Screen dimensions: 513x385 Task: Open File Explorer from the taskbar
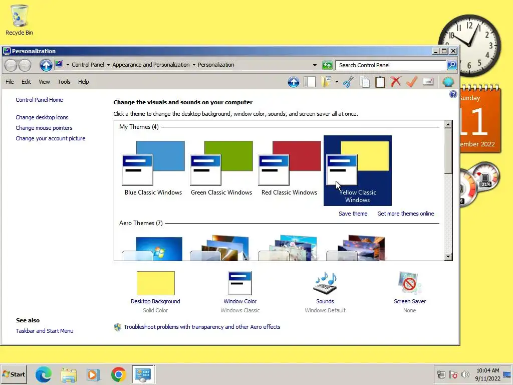68,374
